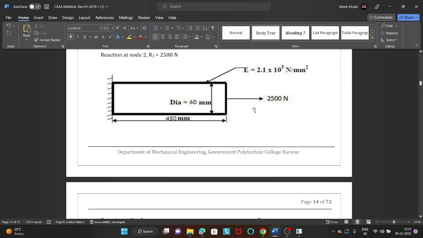Apply red font color
The height and width of the screenshot is (238, 423).
pos(141,37)
